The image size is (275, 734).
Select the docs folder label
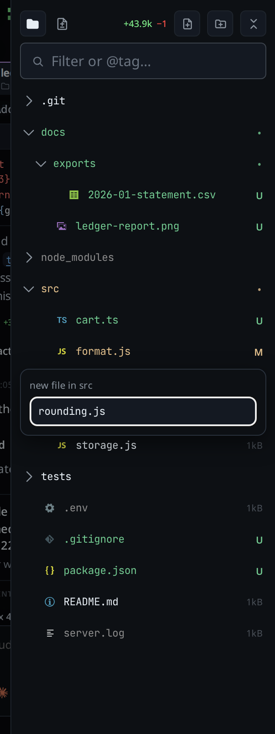[53, 132]
